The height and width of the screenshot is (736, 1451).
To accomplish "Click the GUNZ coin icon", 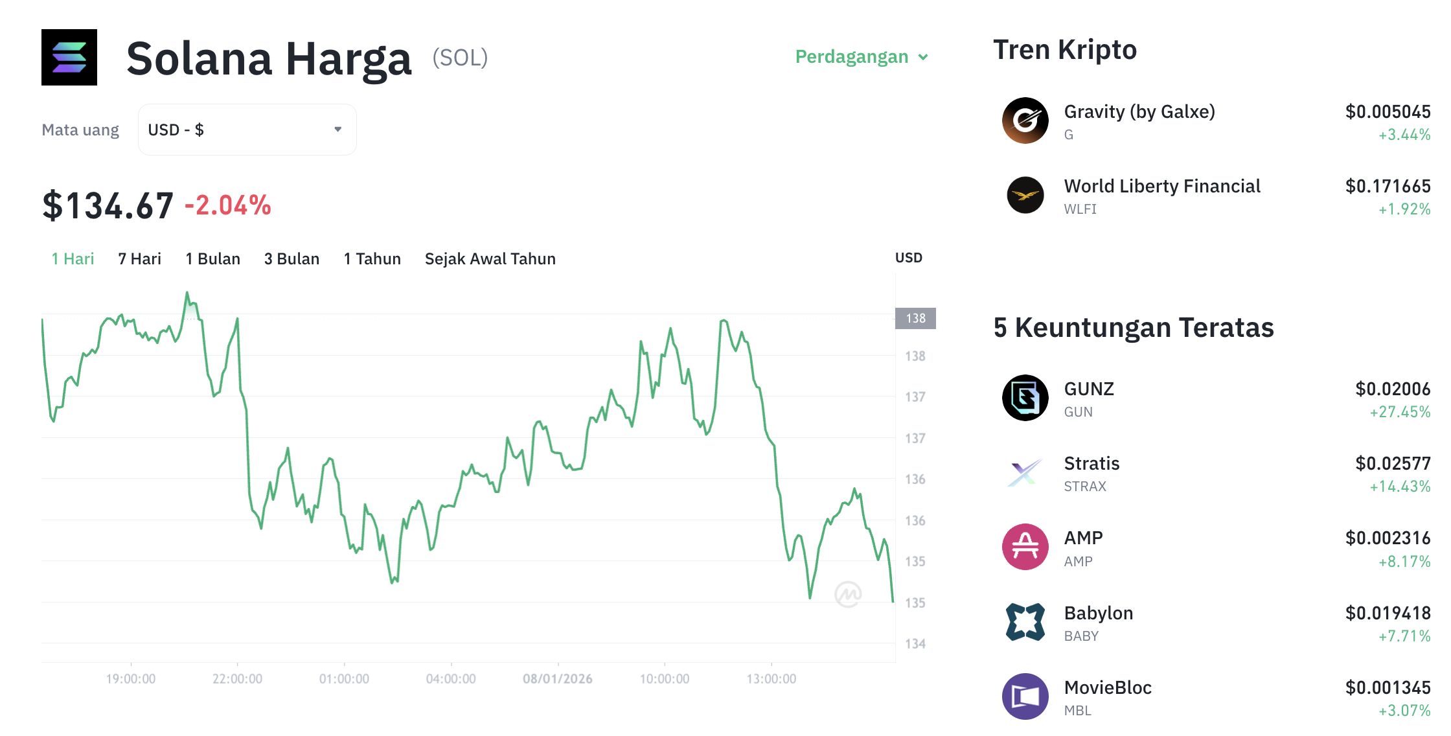I will click(1025, 398).
